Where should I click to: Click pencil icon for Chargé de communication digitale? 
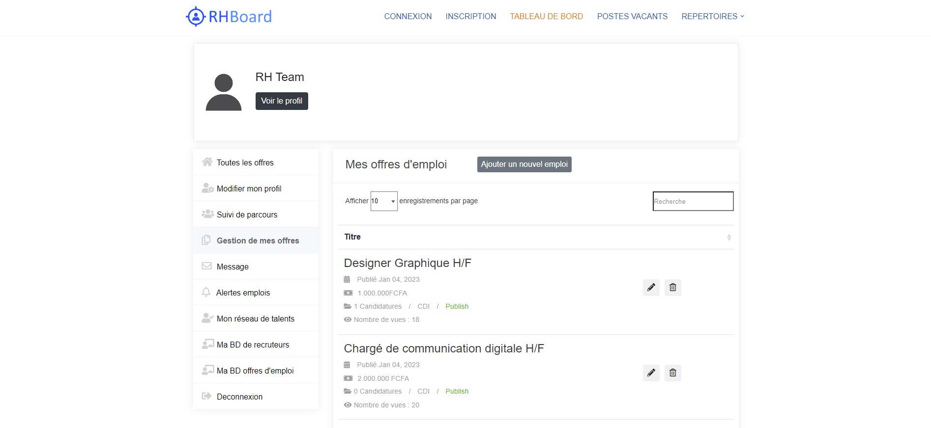tap(651, 373)
